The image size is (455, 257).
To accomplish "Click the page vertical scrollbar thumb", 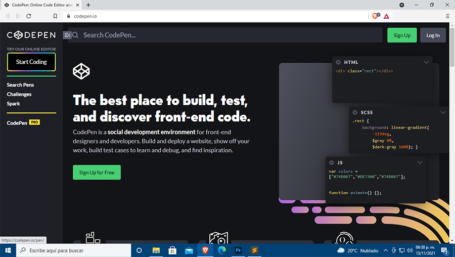I will pos(452,48).
